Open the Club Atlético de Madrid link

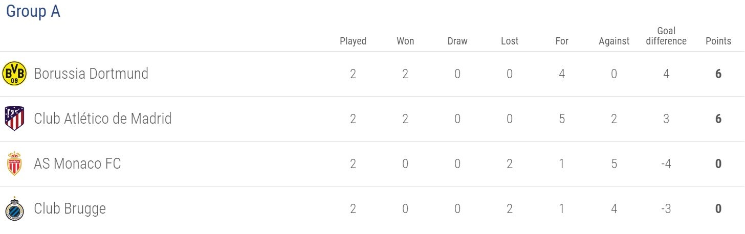[103, 119]
